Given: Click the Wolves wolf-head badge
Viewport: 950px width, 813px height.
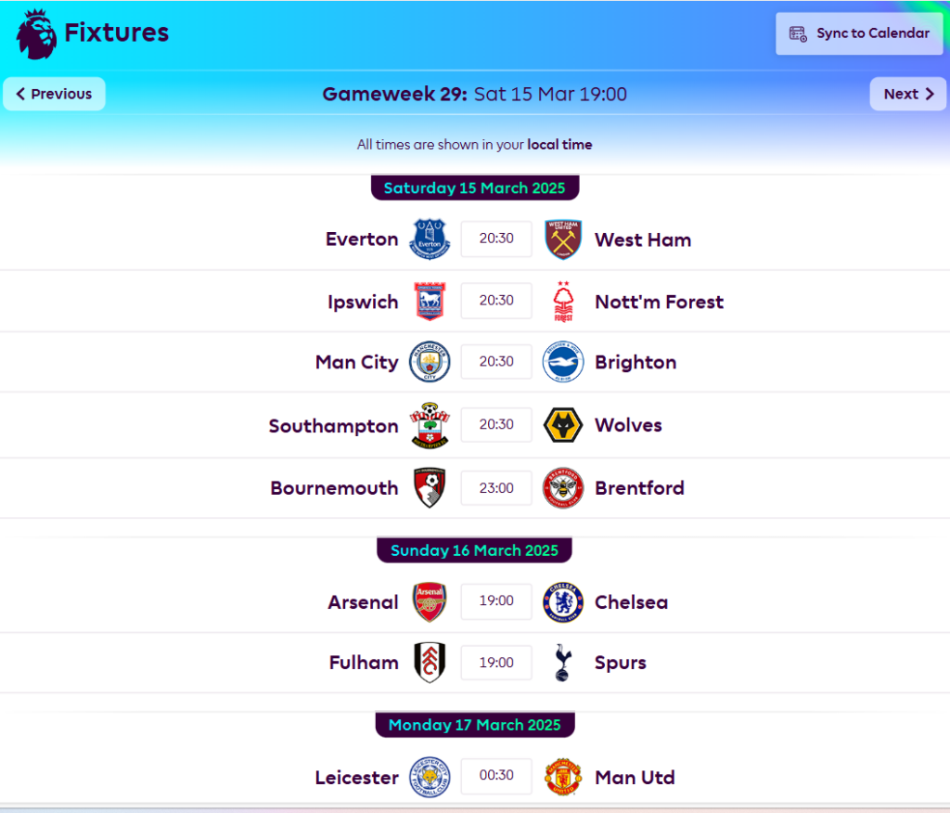Looking at the screenshot, I should [x=563, y=425].
